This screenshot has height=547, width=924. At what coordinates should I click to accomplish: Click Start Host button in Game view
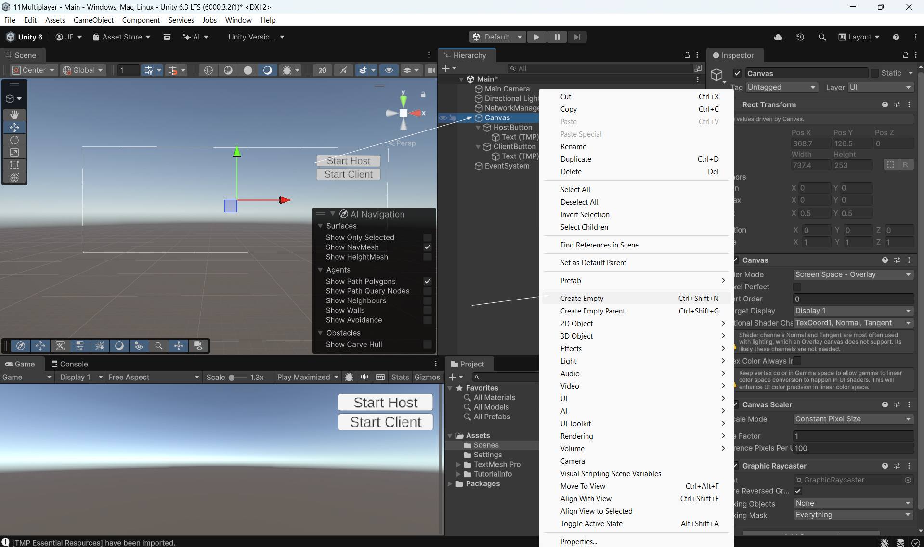pos(385,403)
